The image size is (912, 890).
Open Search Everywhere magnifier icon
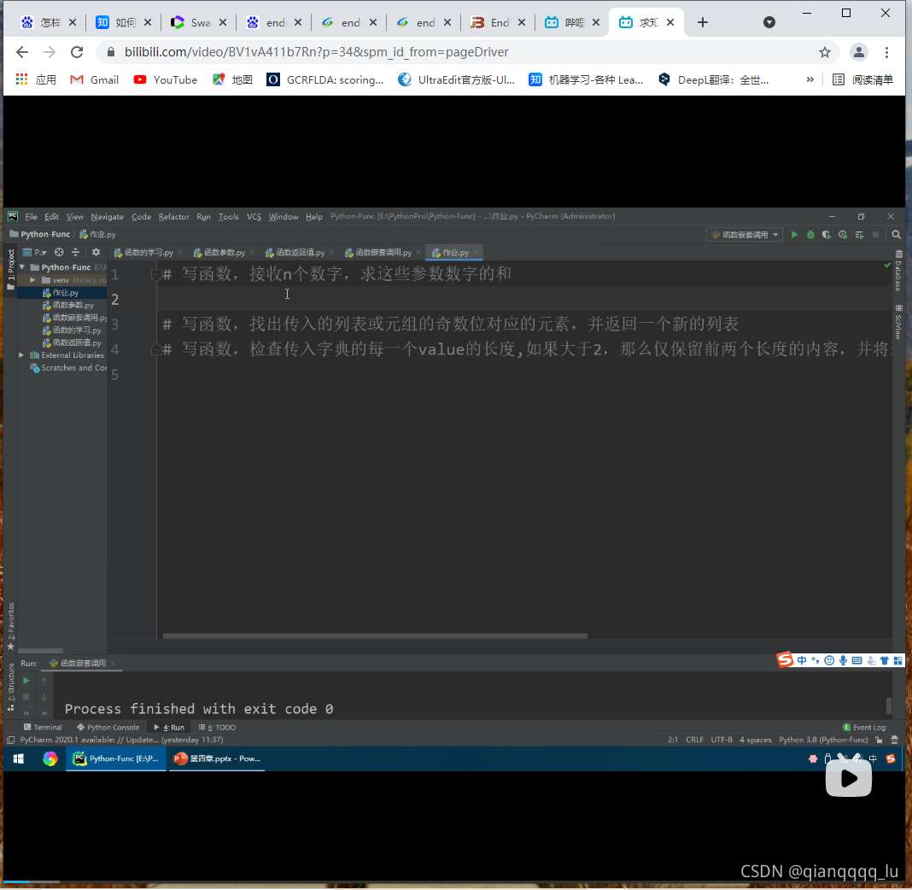coord(894,233)
